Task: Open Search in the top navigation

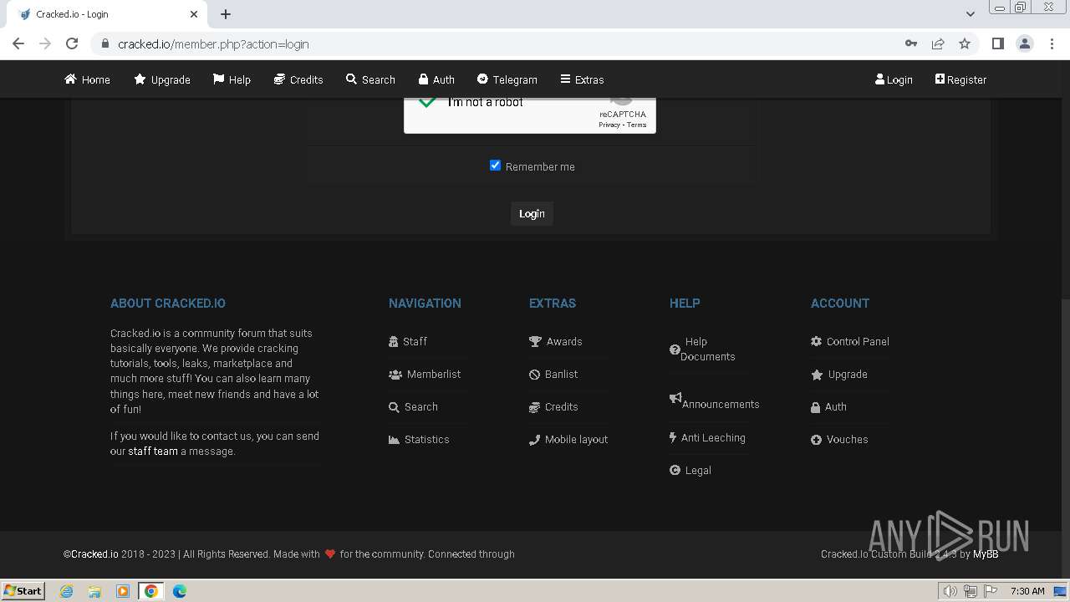Action: [x=370, y=79]
